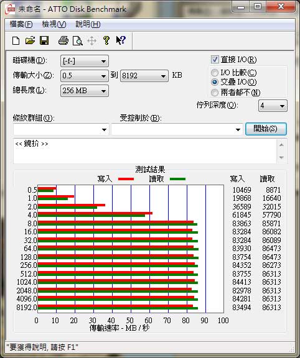This screenshot has width=300, height=358.
Task: Click the read value 86089
Action: tap(271, 240)
